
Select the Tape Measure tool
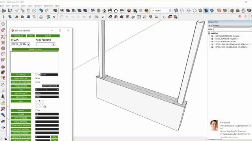click(x=3, y=85)
